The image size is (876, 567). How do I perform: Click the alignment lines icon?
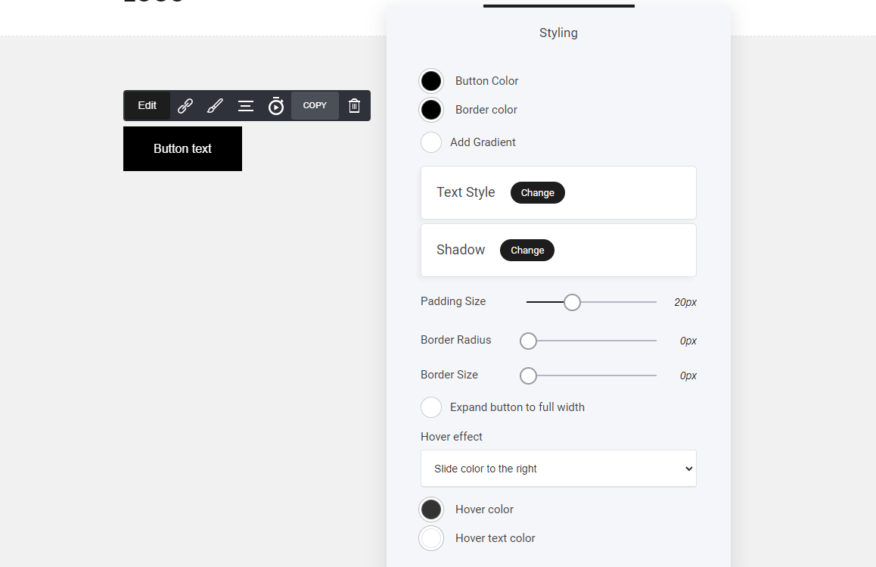coord(246,106)
